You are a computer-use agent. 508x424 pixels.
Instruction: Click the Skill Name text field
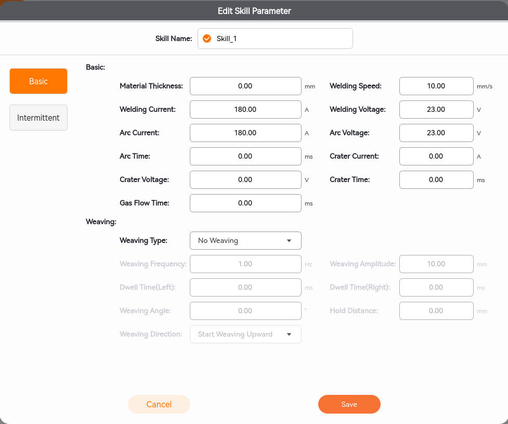(281, 38)
